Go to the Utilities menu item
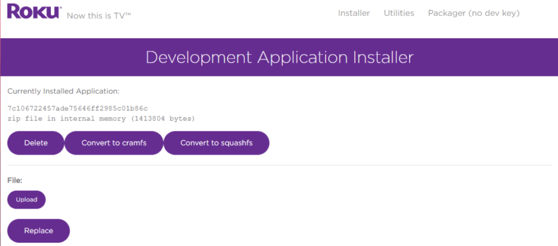 click(399, 13)
